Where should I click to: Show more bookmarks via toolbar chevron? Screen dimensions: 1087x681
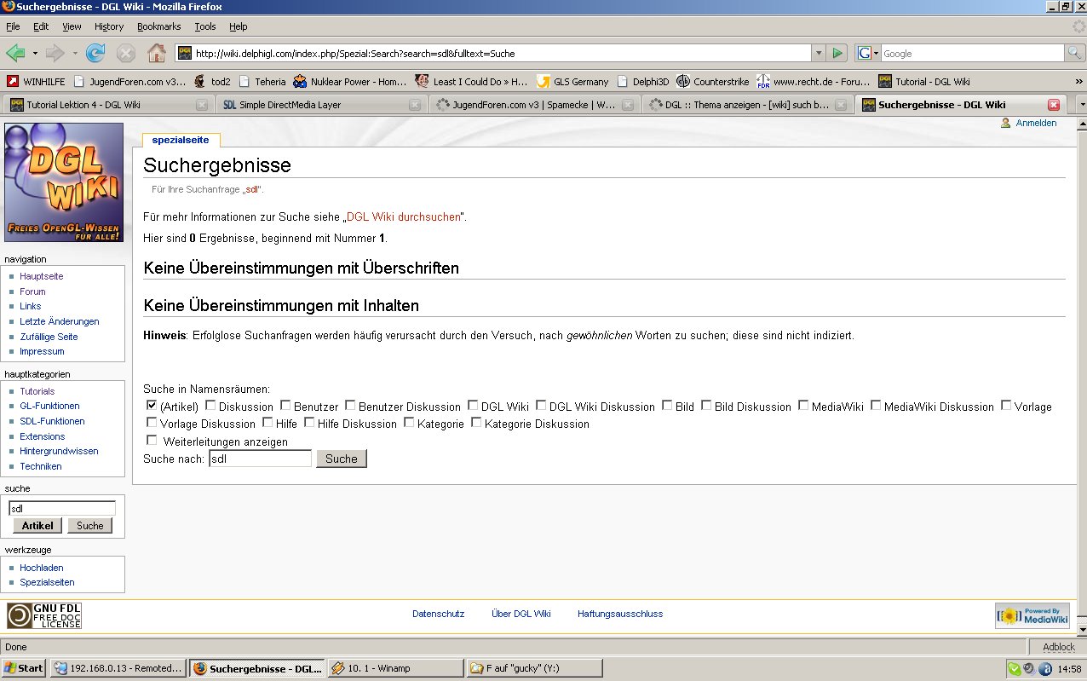click(1078, 82)
